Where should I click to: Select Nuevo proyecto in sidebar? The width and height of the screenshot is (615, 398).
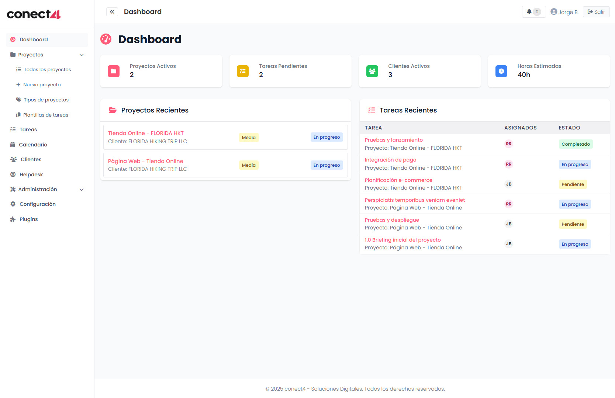pyautogui.click(x=42, y=85)
